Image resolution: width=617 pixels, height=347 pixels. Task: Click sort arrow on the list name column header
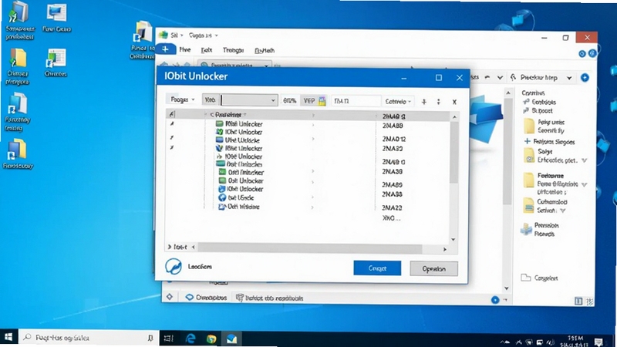(x=244, y=114)
